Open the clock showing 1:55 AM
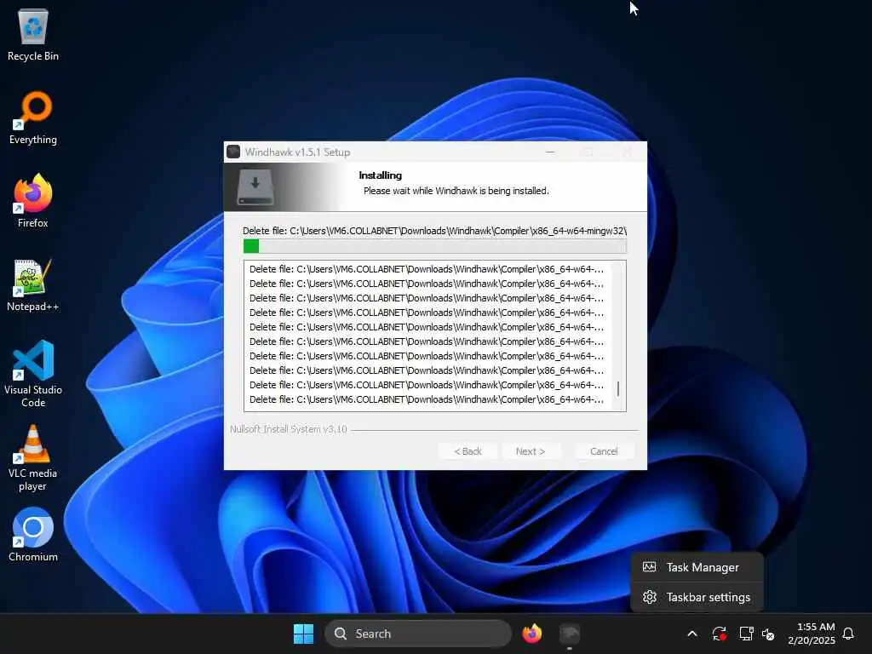 [812, 634]
